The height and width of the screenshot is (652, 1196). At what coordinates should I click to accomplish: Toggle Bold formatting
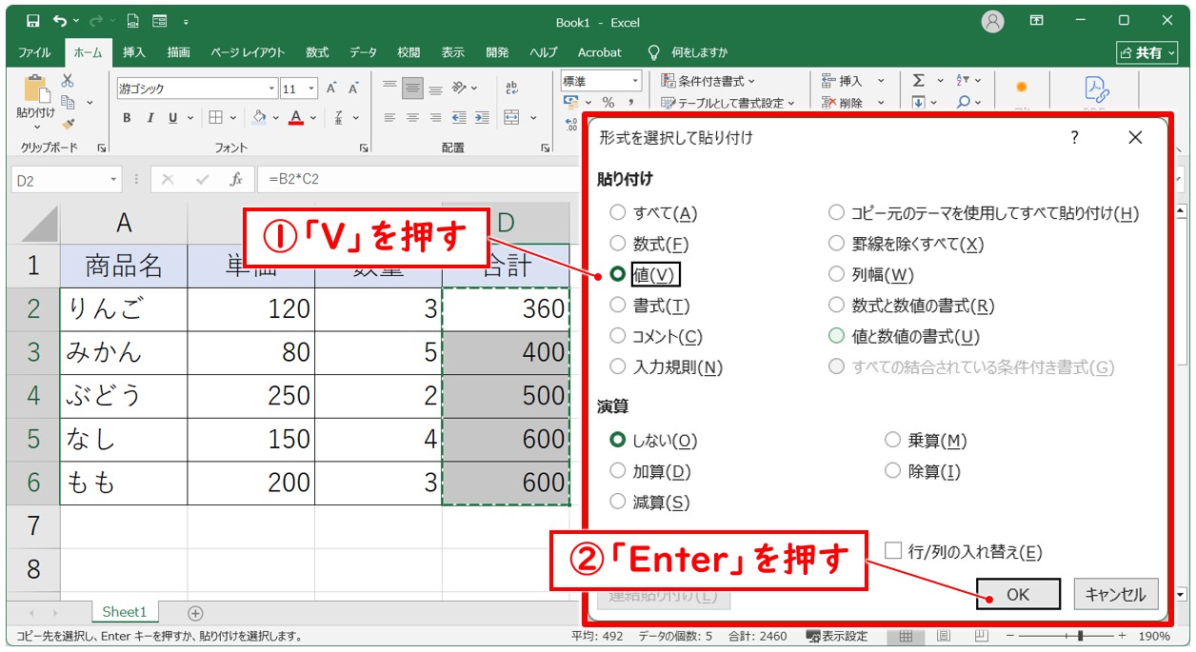click(127, 118)
